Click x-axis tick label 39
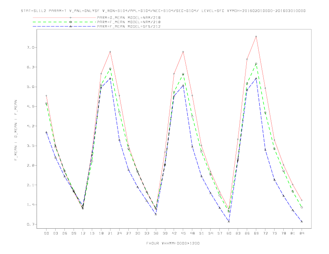The image size is (329, 254). point(165,233)
